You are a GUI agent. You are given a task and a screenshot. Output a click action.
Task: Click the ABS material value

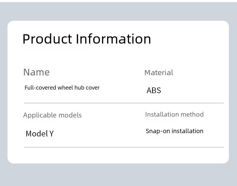(154, 90)
